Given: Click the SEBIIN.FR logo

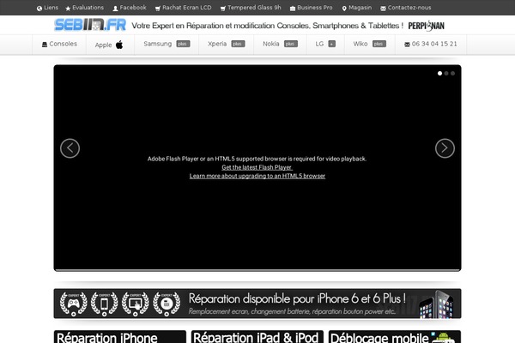Looking at the screenshot, I should [x=90, y=25].
